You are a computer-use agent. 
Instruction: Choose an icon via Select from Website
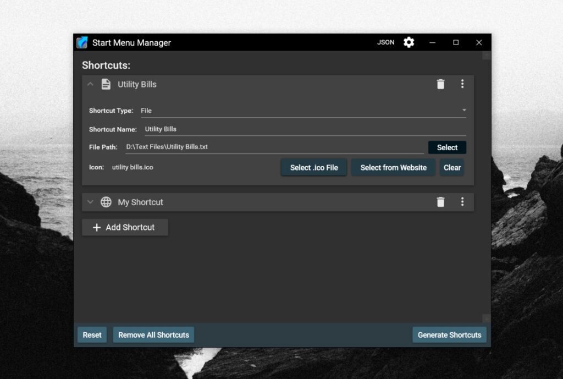393,167
